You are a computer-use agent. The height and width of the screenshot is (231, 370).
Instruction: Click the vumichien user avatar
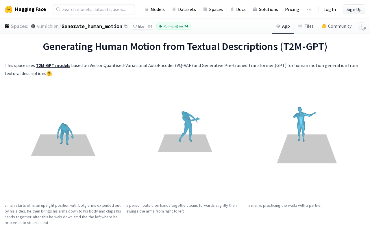click(x=33, y=26)
